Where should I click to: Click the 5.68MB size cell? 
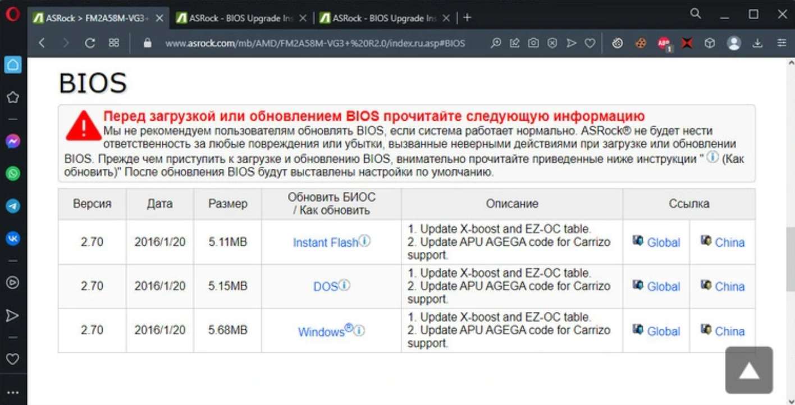pos(227,331)
